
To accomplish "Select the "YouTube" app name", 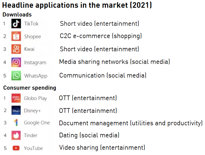I will (33, 148).
